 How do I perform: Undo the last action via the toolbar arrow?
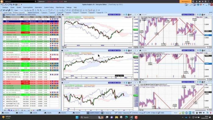pyautogui.click(x=6, y=5)
